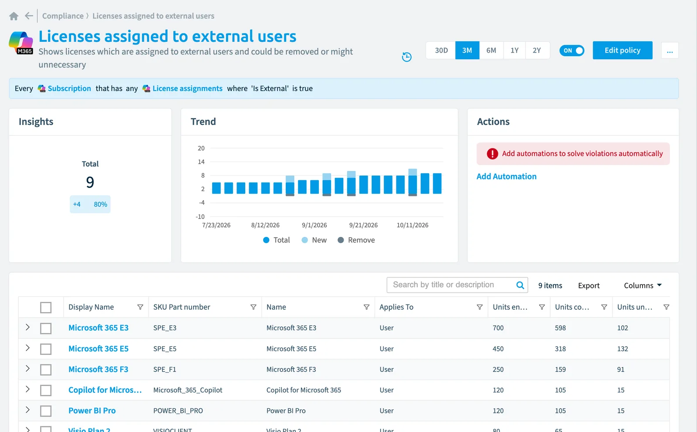The height and width of the screenshot is (432, 697).
Task: Click the M365 Copilot logo icon
Action: coord(21,43)
